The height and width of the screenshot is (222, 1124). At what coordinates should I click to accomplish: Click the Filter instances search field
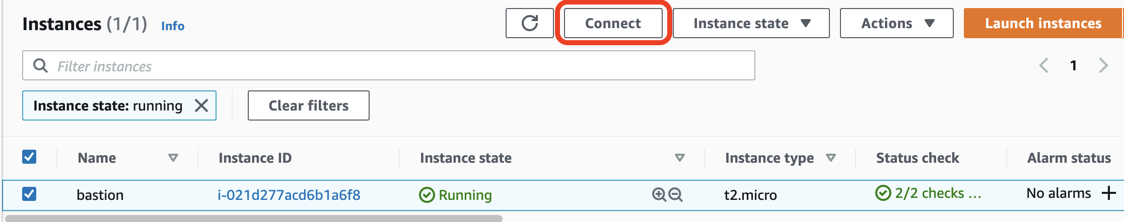click(388, 65)
